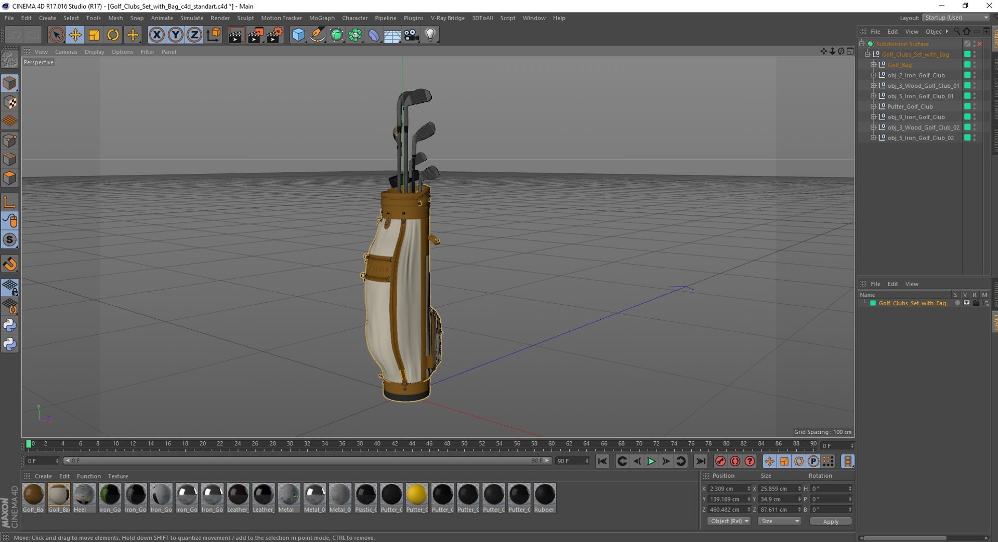Add a Light object
The width and height of the screenshot is (998, 542).
tap(430, 35)
